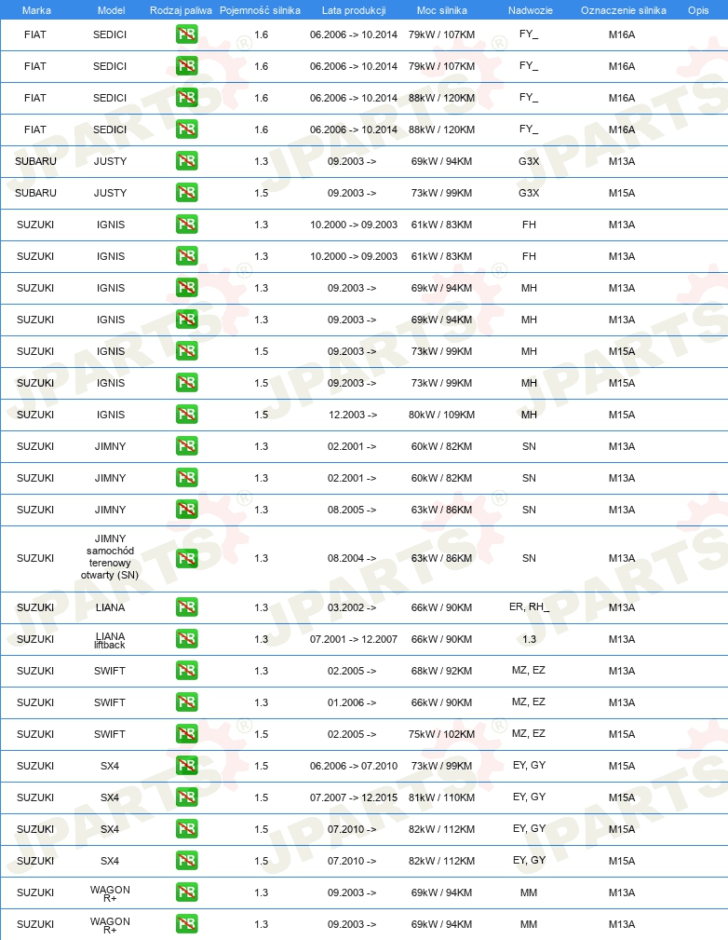Image resolution: width=728 pixels, height=940 pixels.
Task: Click 66kW / 90KM in the Liana liftback row
Action: 441,640
